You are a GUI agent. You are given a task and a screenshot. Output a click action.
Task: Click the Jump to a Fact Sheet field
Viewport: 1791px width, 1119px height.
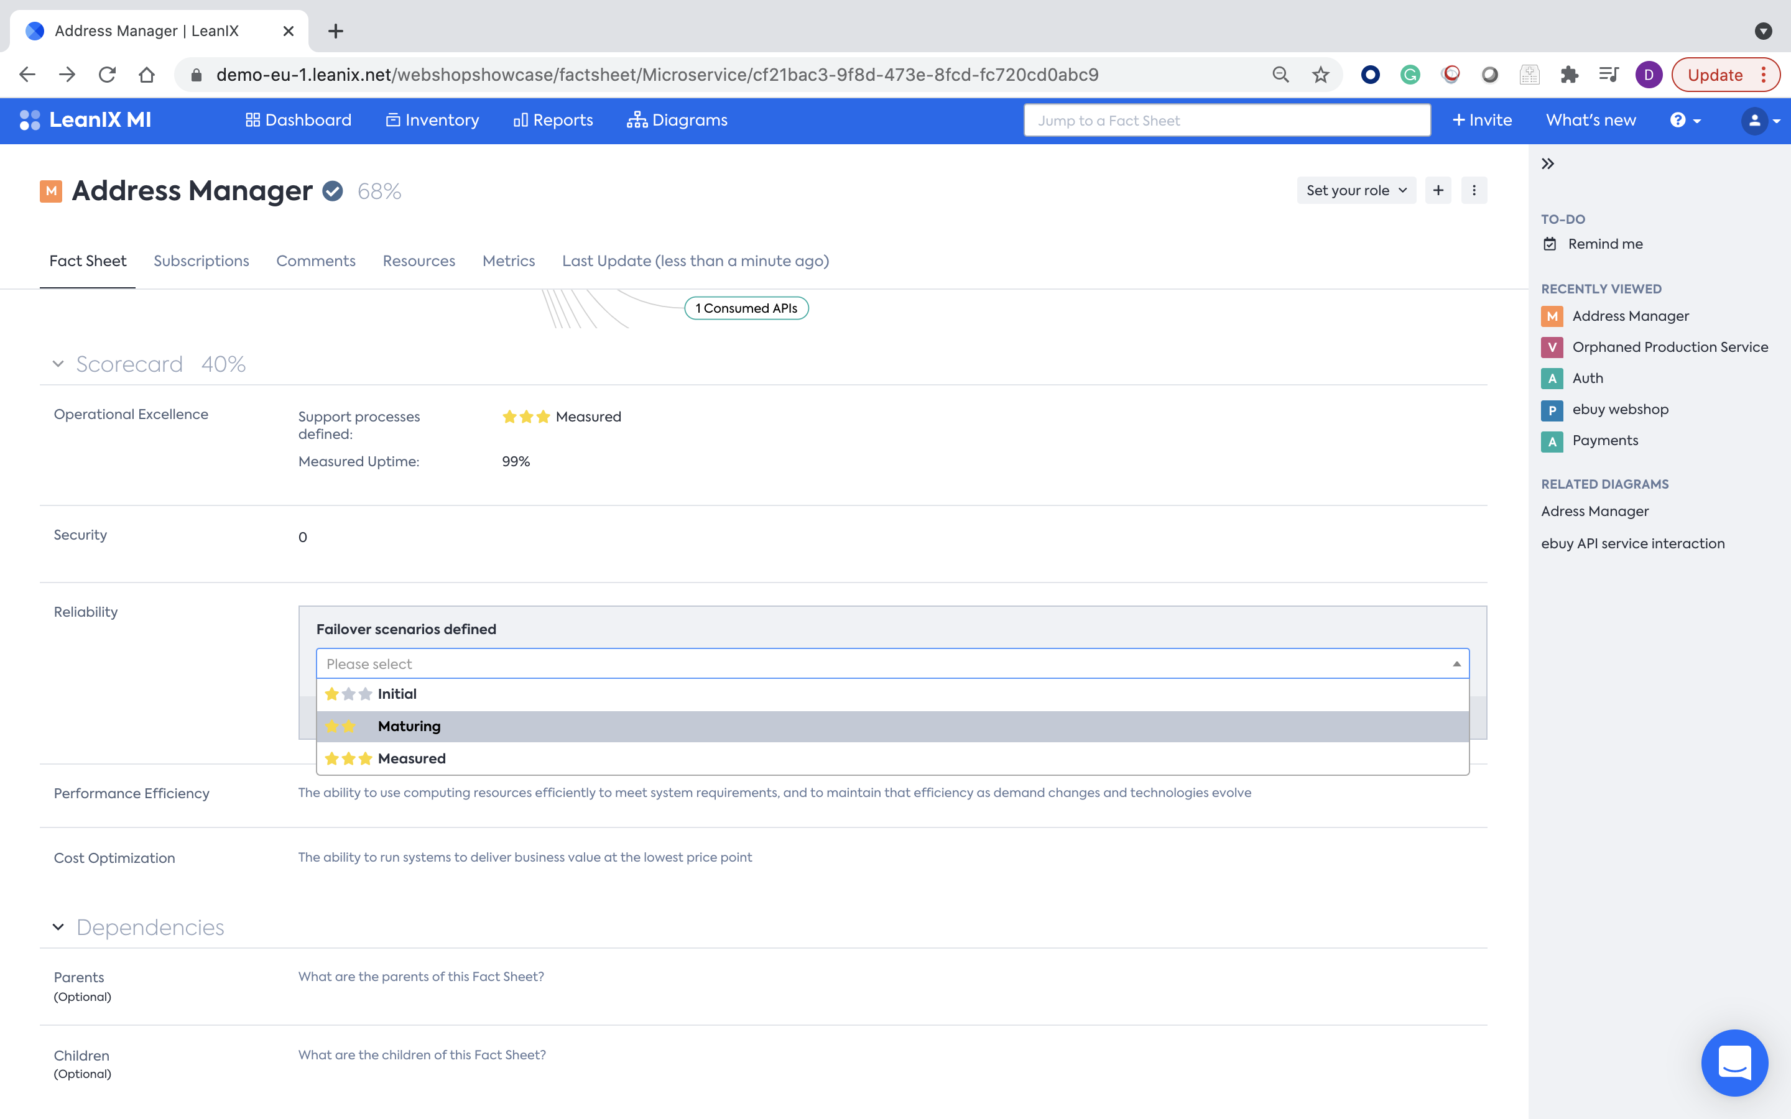click(x=1226, y=120)
